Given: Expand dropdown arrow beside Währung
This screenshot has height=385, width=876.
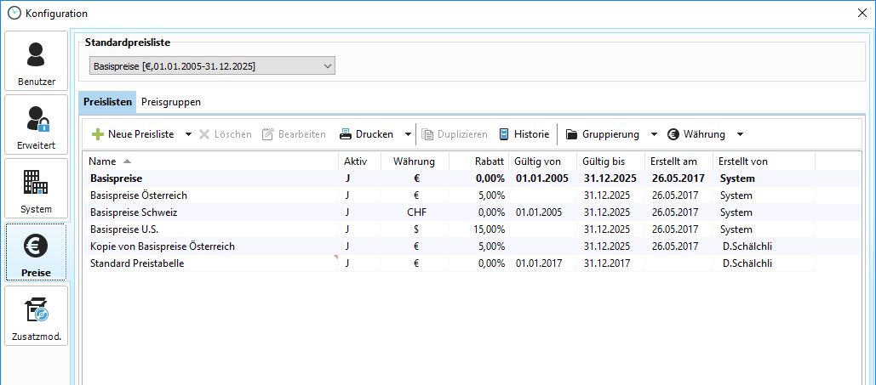Looking at the screenshot, I should click(740, 134).
